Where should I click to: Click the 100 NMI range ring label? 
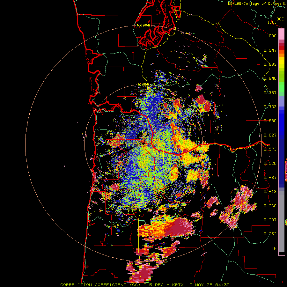[x=143, y=25]
